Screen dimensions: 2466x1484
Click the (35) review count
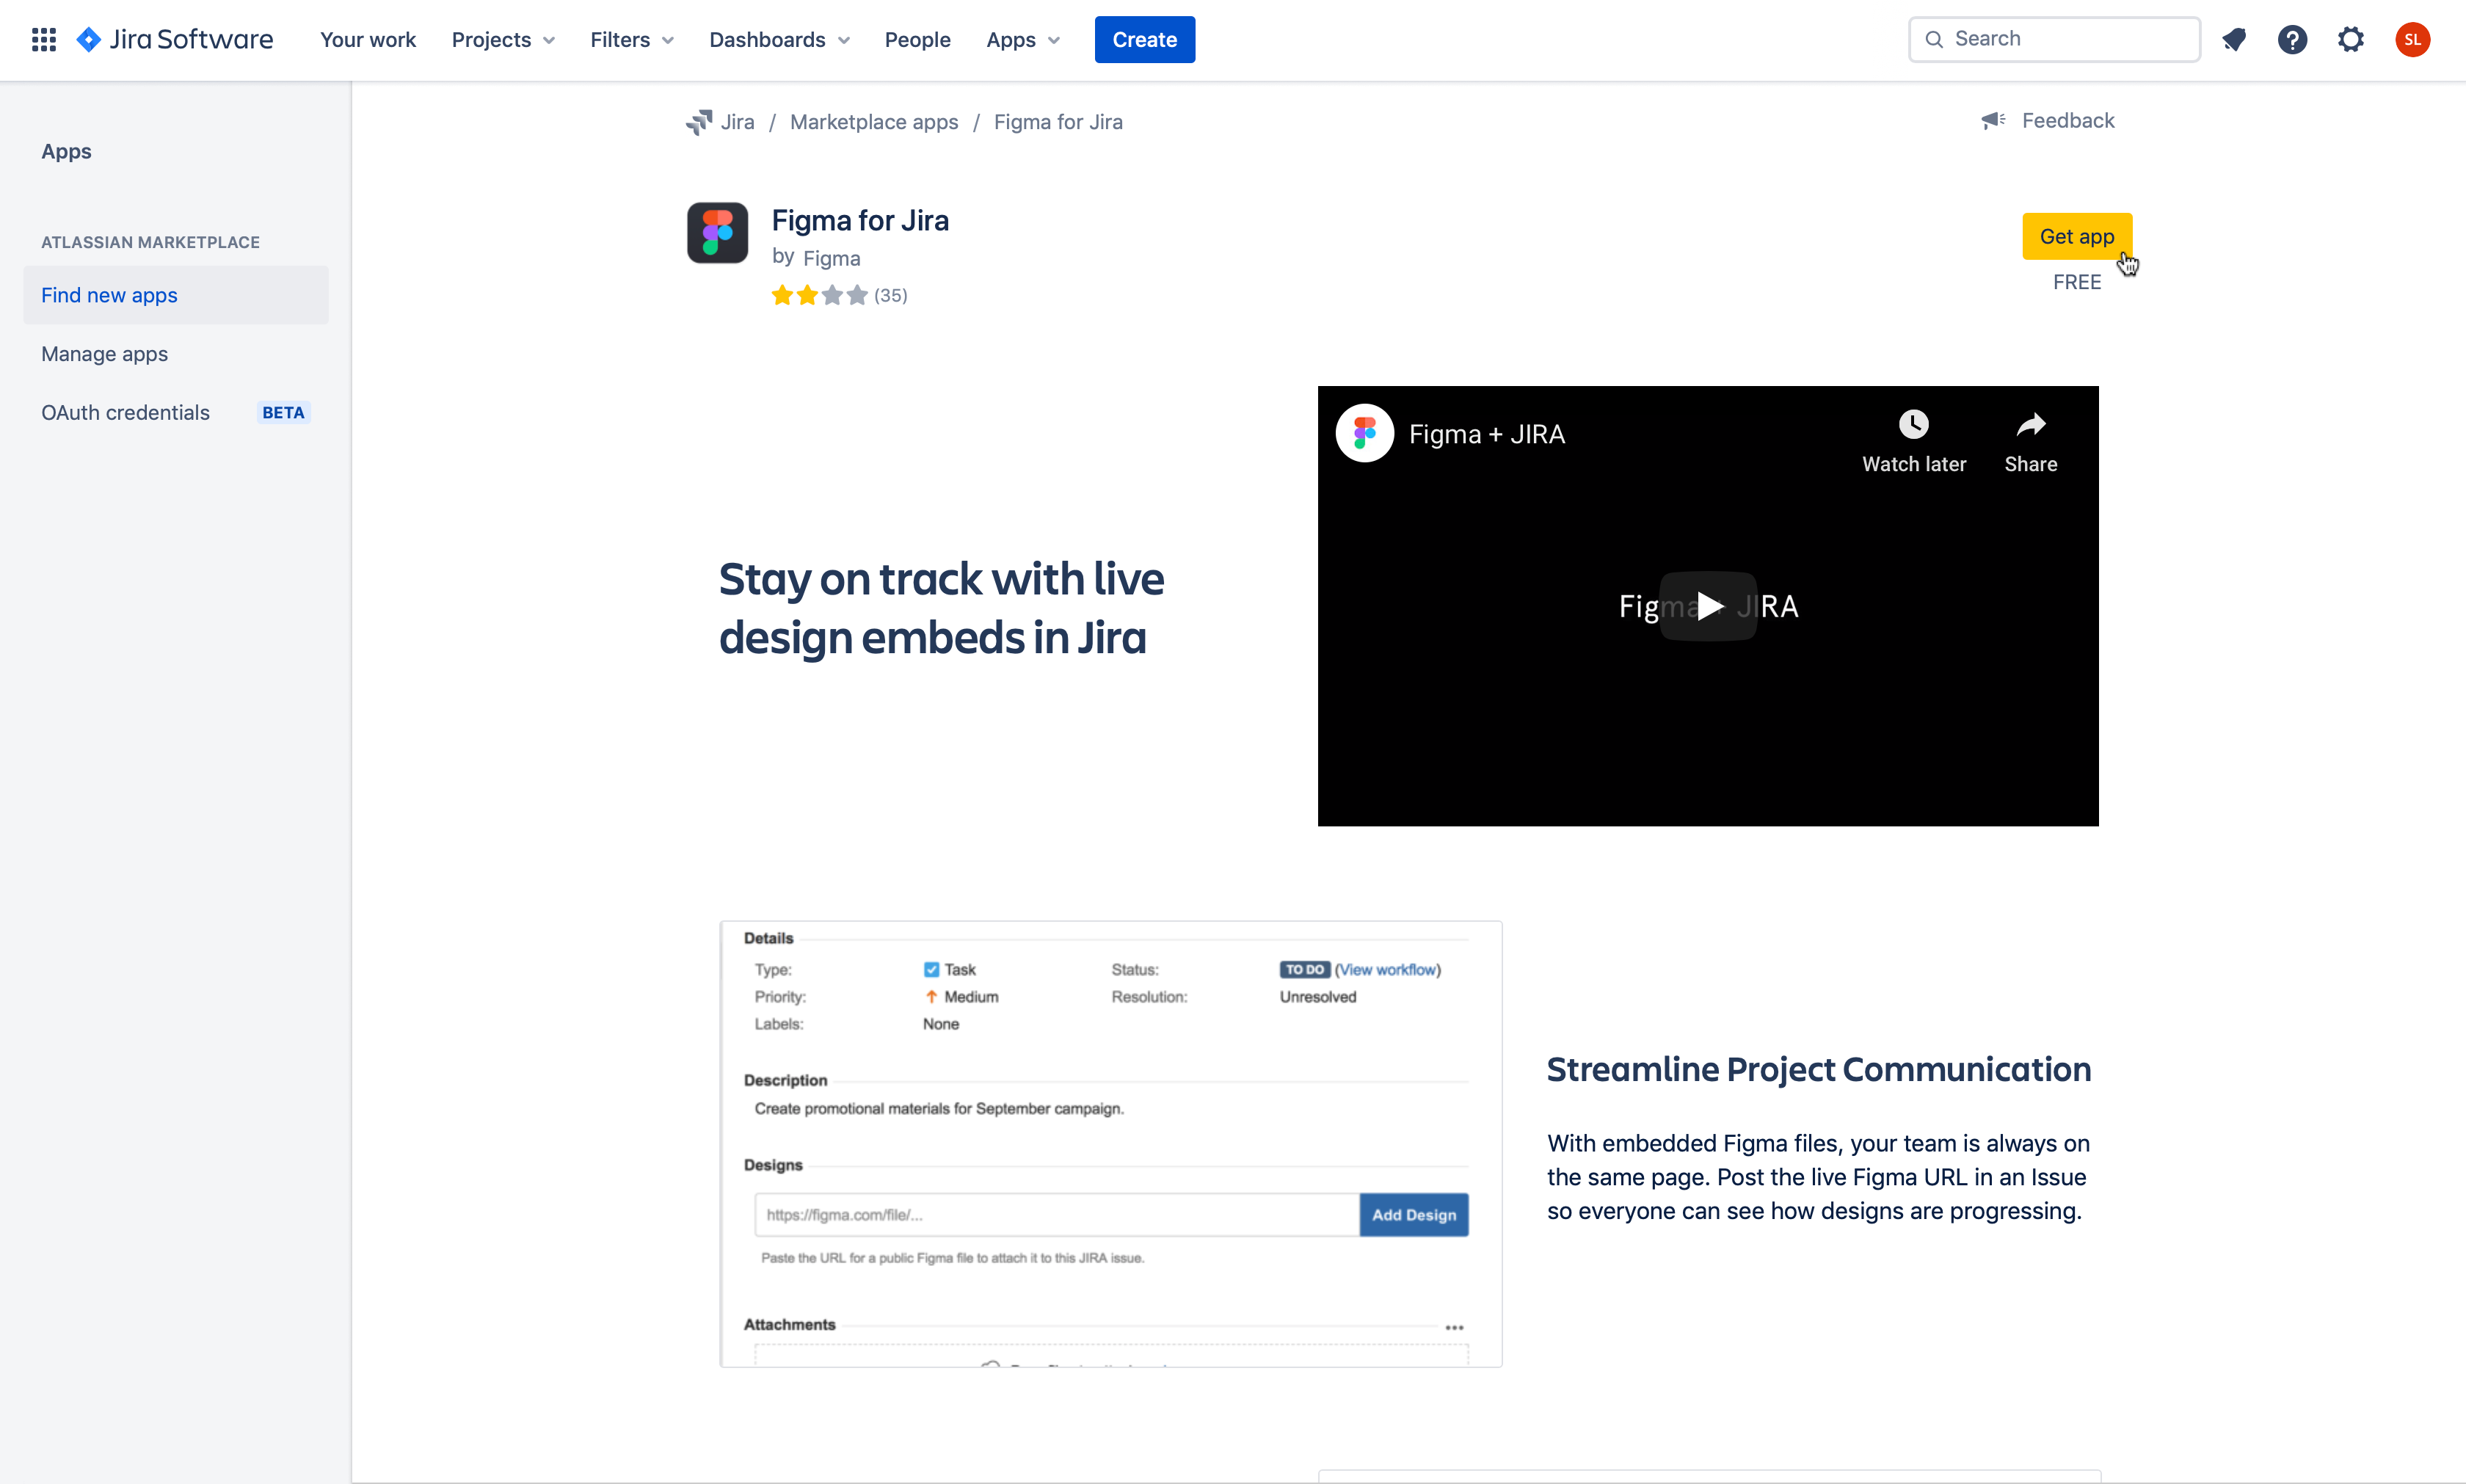pyautogui.click(x=890, y=295)
